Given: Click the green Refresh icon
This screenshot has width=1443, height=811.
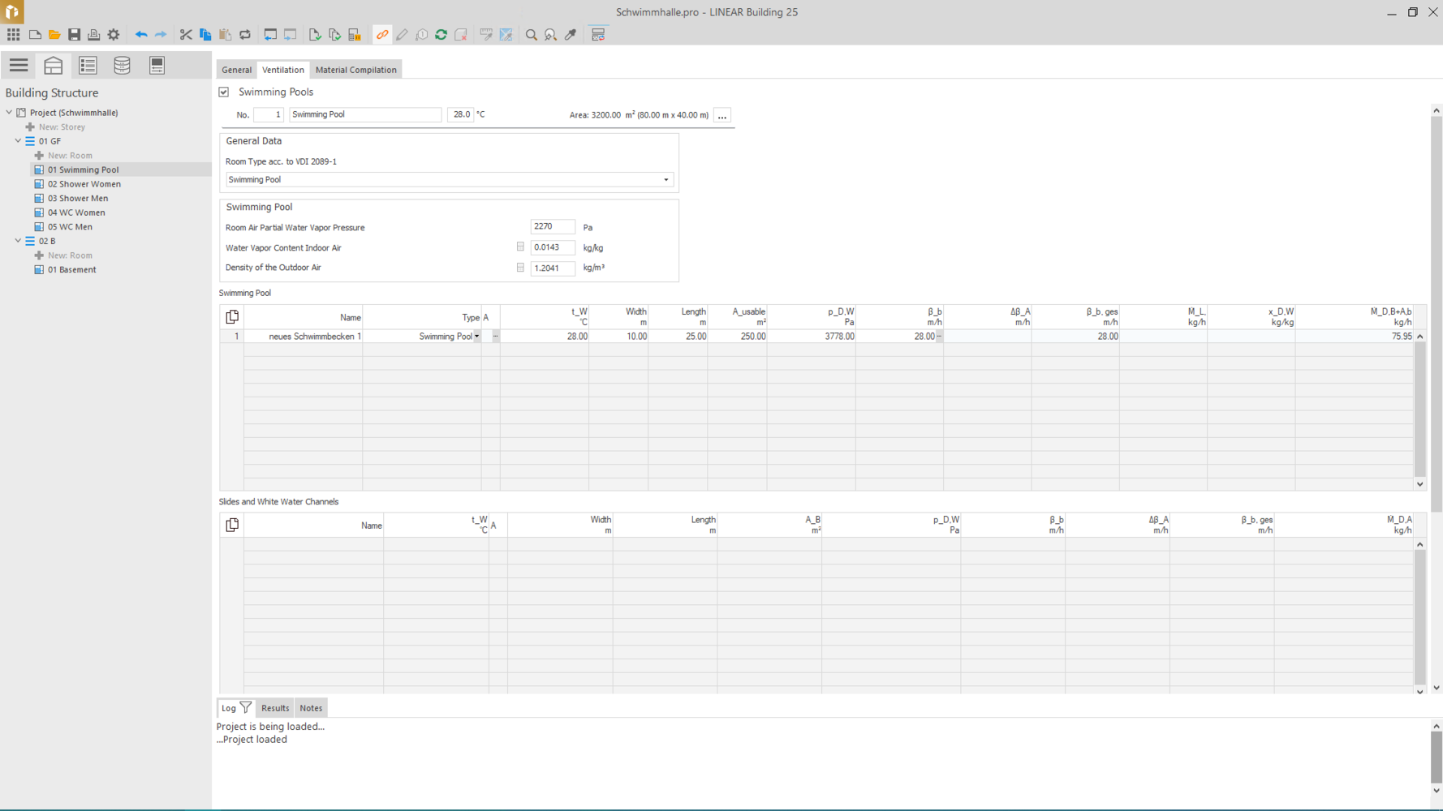Looking at the screenshot, I should 442,35.
